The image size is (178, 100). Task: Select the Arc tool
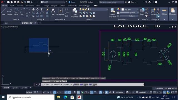tap(22, 12)
